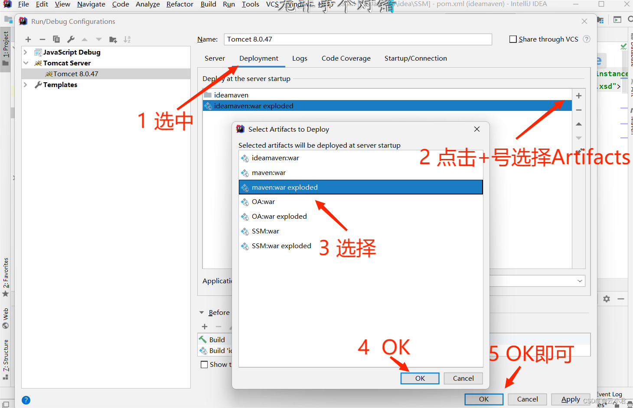Image resolution: width=633 pixels, height=408 pixels.
Task: Move configuration up arrow in toolbar
Action: [x=85, y=39]
